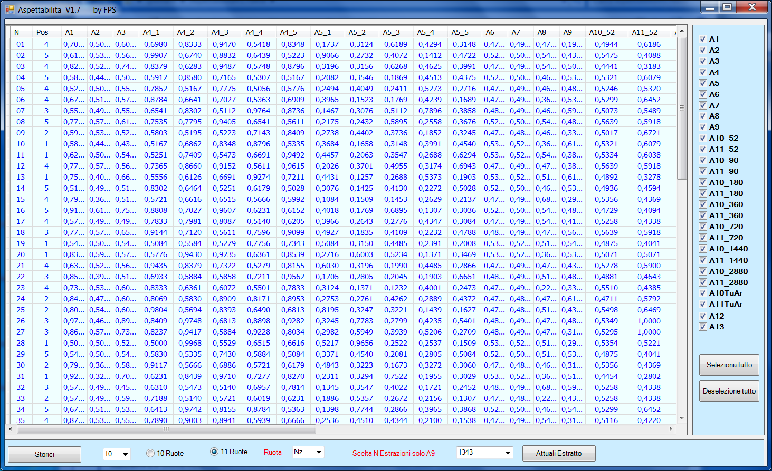Toggle the A13 checkbox
Screen dimensions: 772x471
tap(702, 327)
